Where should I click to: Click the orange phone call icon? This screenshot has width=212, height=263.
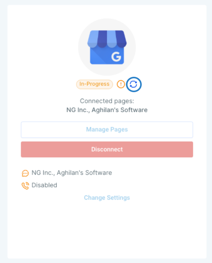[x=25, y=186]
